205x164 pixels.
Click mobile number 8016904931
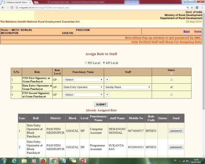pos(136,147)
